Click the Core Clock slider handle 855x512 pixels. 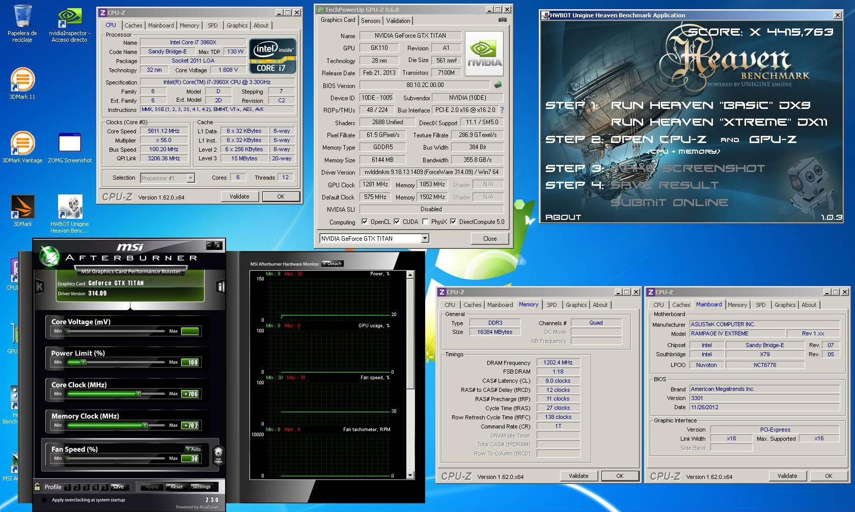point(138,394)
